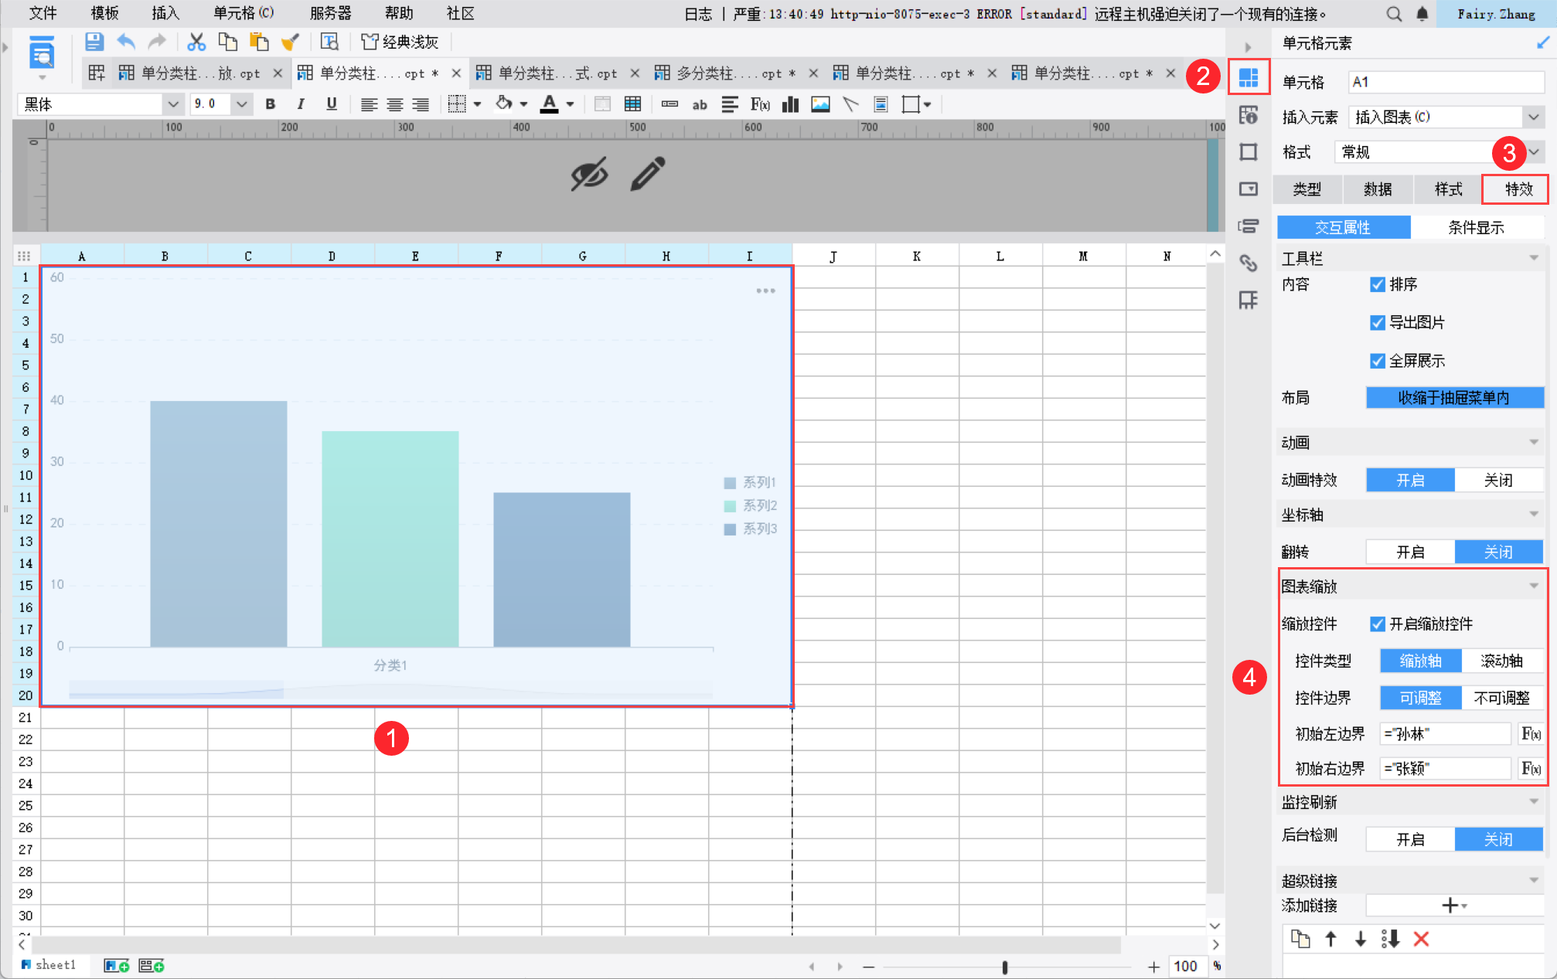This screenshot has height=979, width=1557.
Task: Delete link with red X icon
Action: coord(1421,939)
